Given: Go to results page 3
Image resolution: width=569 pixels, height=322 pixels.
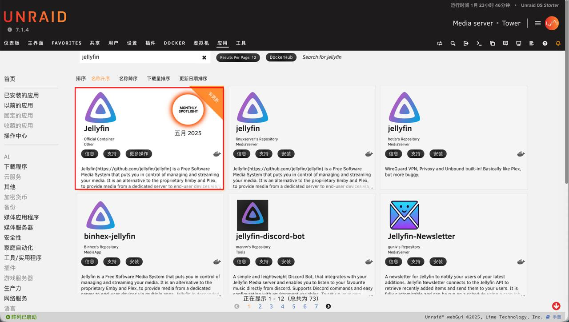Looking at the screenshot, I should [x=271, y=306].
